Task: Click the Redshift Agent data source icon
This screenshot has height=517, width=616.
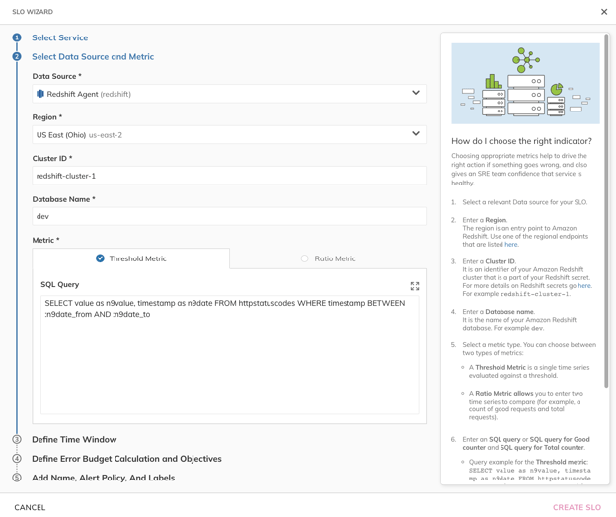Action: (40, 94)
